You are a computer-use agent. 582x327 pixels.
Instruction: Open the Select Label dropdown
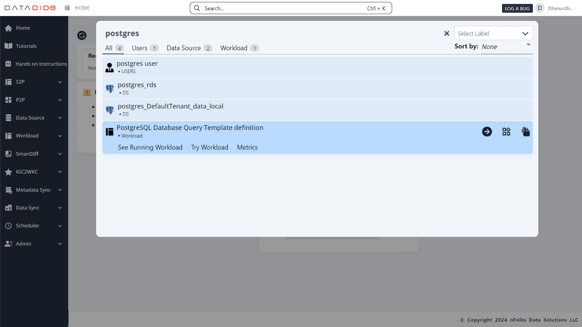[x=493, y=33]
